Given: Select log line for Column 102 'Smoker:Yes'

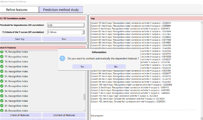Looking at the screenshot, I should (128, 99).
